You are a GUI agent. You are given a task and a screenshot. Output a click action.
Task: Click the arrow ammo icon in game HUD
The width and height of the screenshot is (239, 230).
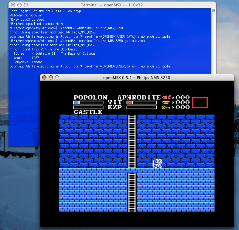pyautogui.click(x=166, y=98)
